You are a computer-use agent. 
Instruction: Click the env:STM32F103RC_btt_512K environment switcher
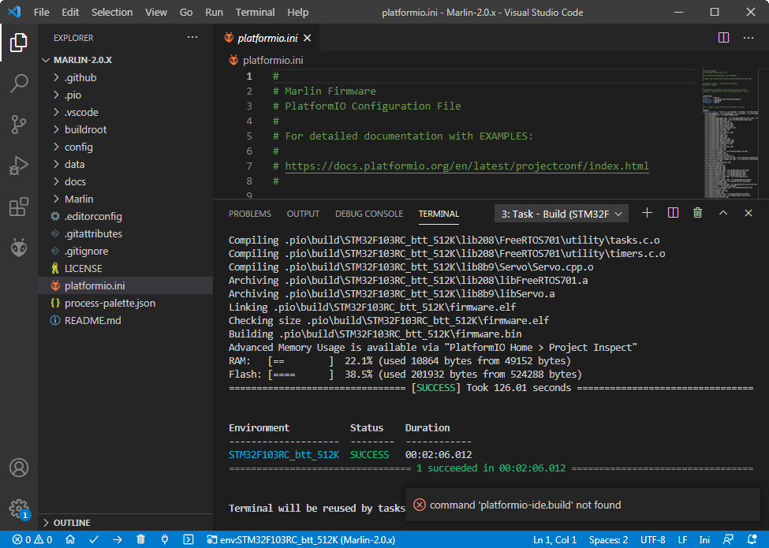point(301,540)
